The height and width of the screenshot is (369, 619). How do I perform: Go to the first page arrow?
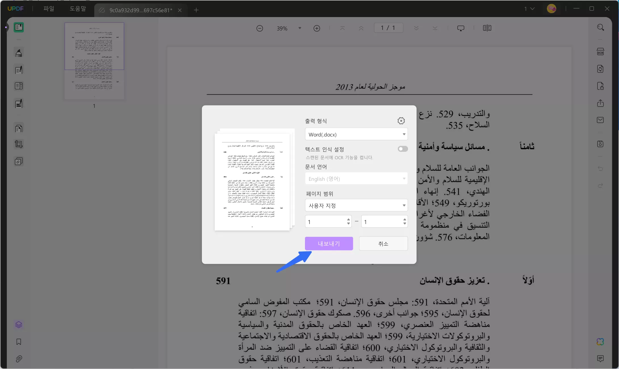[342, 28]
